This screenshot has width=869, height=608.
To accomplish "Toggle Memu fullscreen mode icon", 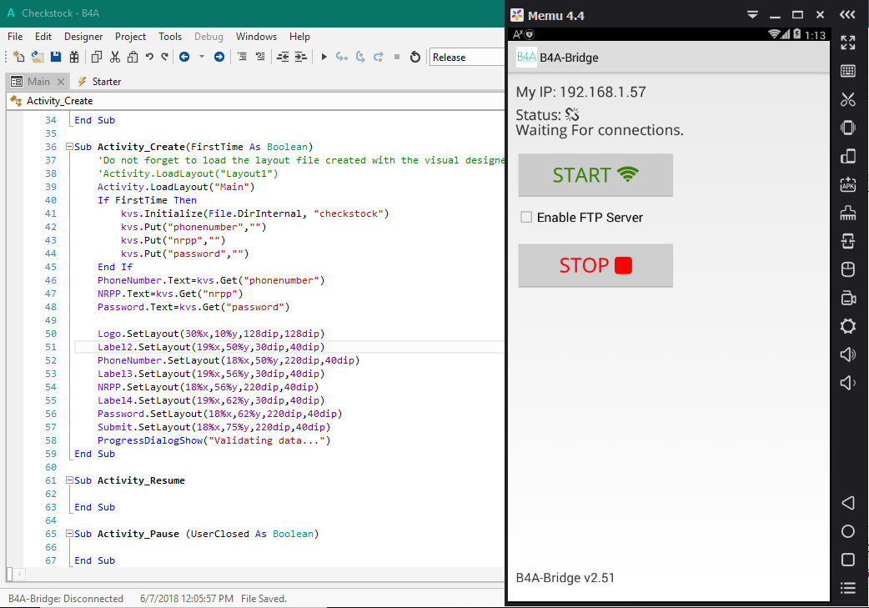I will click(848, 43).
